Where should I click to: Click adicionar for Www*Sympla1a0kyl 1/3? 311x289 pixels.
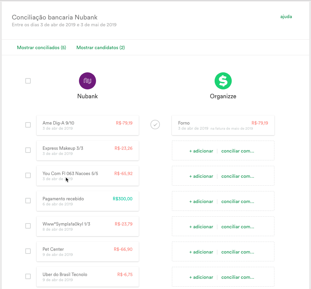pos(201,227)
